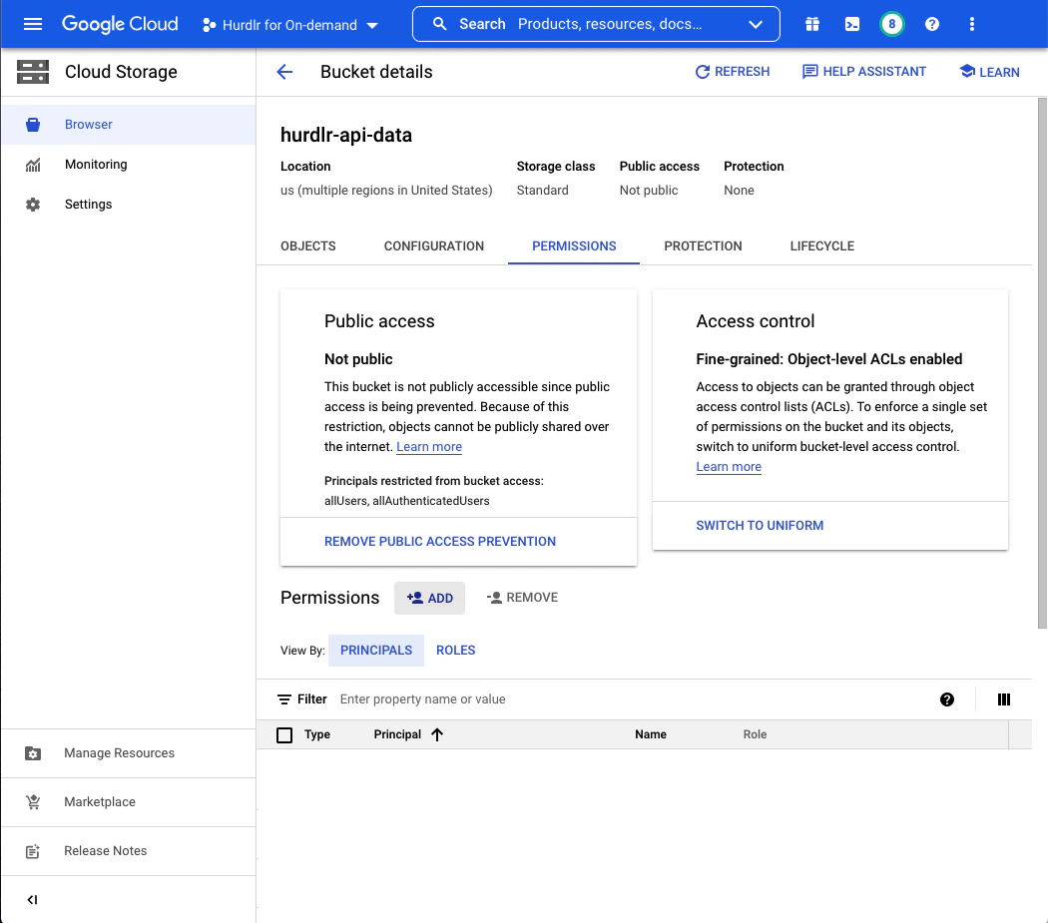
Task: Click Switch to Uniform button
Action: pos(760,526)
